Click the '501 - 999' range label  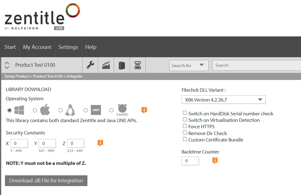(46, 151)
